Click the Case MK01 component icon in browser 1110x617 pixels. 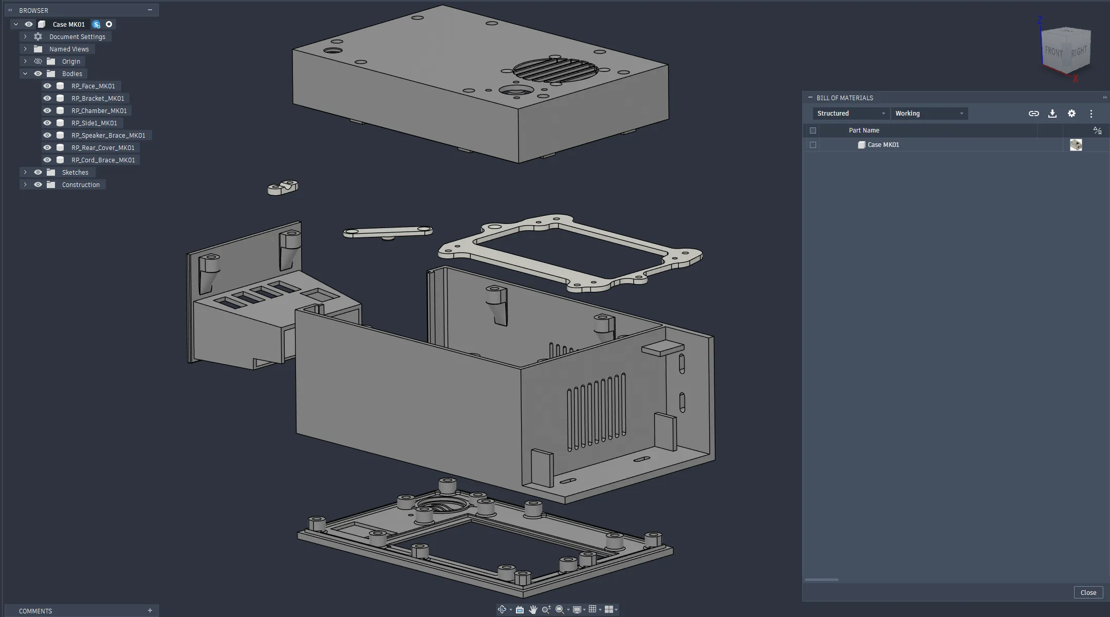click(x=42, y=24)
